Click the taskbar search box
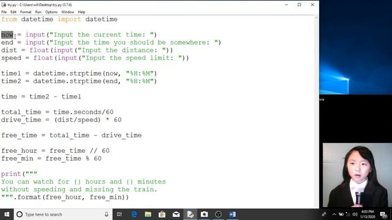This screenshot has width=392, height=220. pyautogui.click(x=62, y=215)
